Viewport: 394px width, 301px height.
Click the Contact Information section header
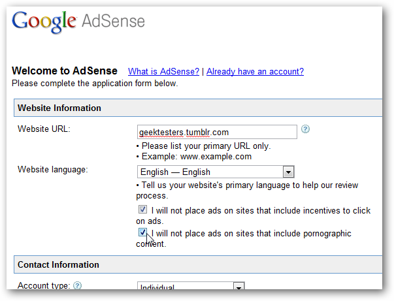pyautogui.click(x=198, y=264)
